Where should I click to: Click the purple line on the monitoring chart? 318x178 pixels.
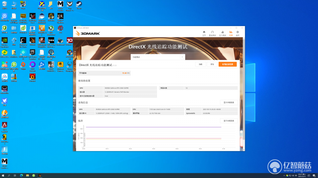(x=153, y=127)
